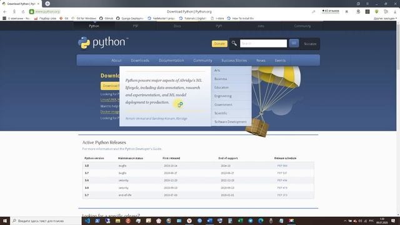Open Visual Studio Code from the taskbar
This screenshot has width=400, height=225.
pyautogui.click(x=87, y=221)
